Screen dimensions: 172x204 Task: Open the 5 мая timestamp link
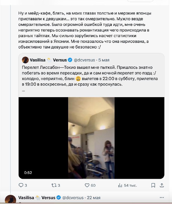(x=104, y=60)
